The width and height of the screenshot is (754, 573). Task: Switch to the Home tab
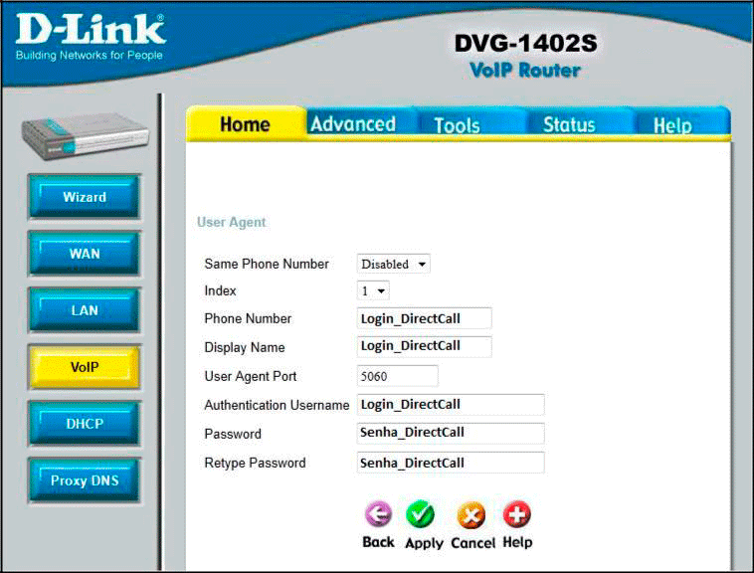coord(246,124)
